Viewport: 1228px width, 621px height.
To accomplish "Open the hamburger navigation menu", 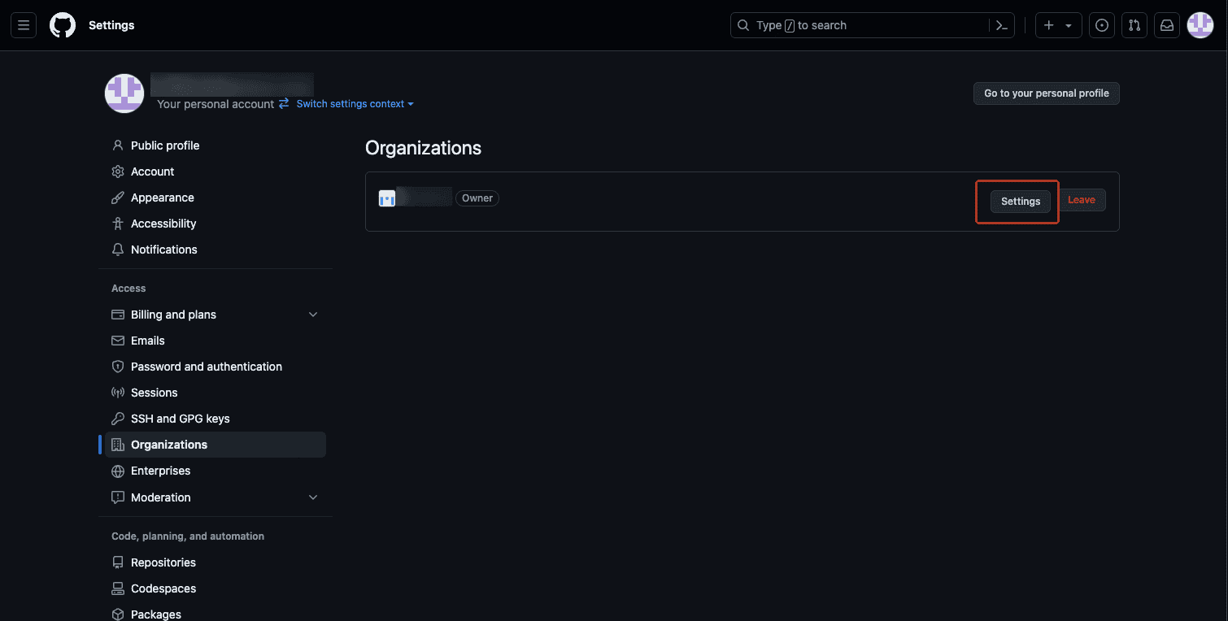I will (x=24, y=25).
